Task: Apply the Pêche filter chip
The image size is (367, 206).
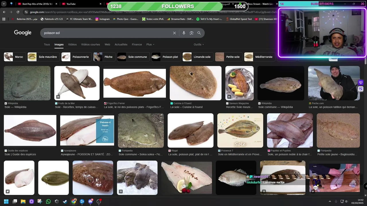Action: click(x=104, y=57)
